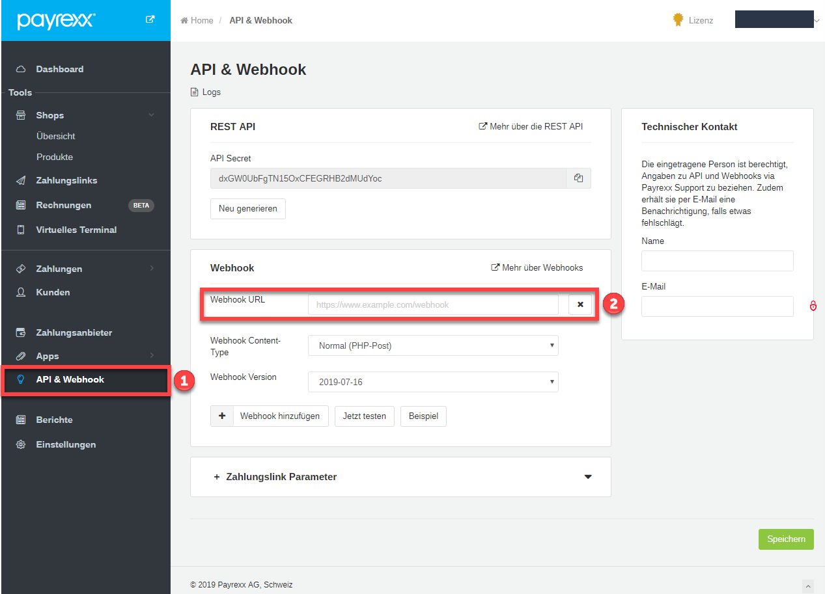Expand the Shops submenu chevron
Viewport: 825px width, 594px height.
[152, 115]
